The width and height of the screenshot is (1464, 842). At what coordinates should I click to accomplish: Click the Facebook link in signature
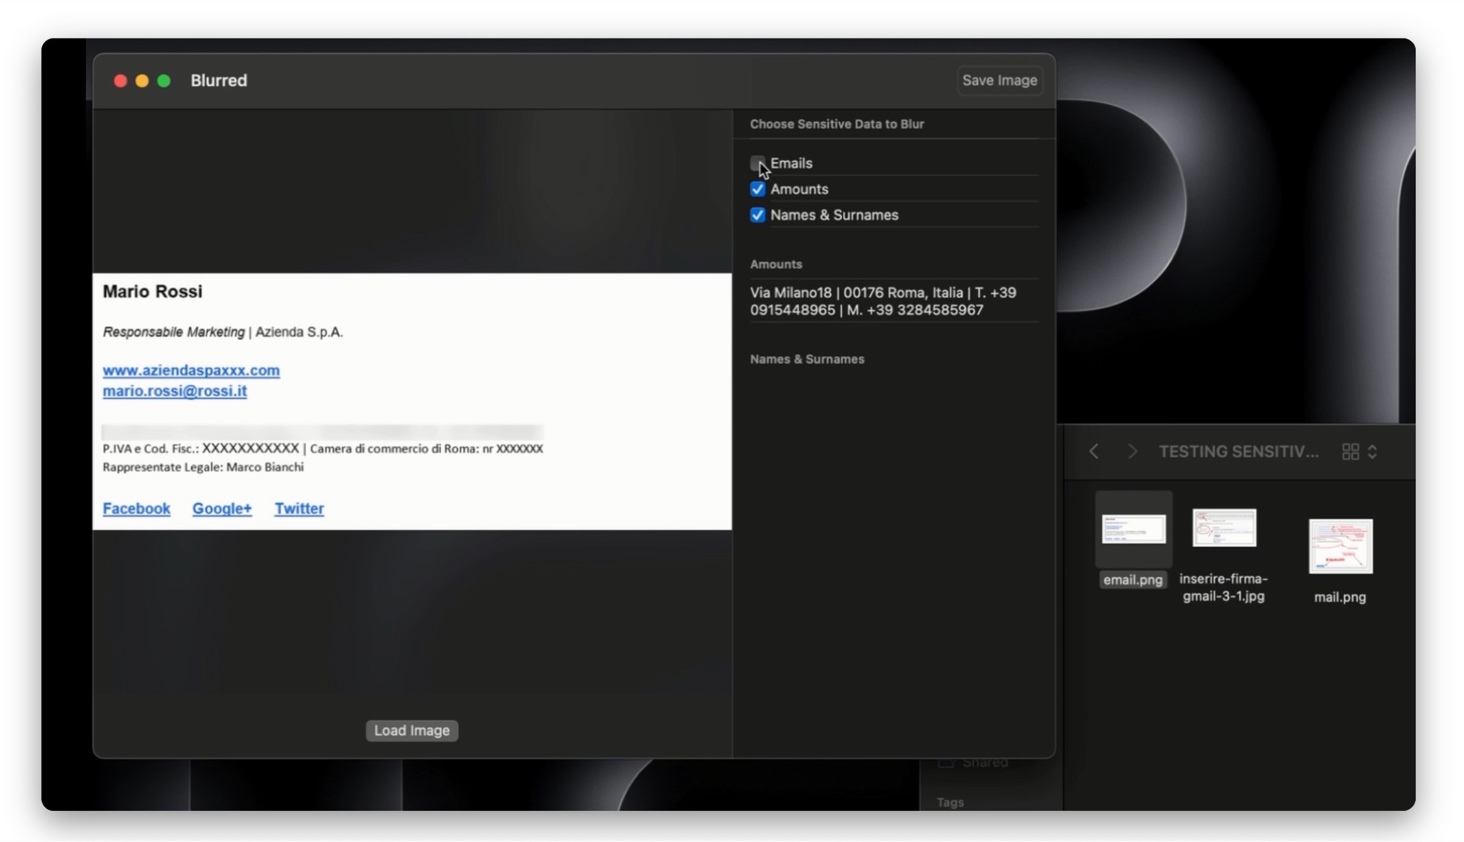tap(136, 508)
